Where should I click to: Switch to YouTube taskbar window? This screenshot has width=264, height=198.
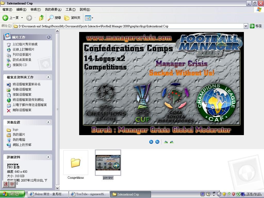pyautogui.click(x=89, y=194)
